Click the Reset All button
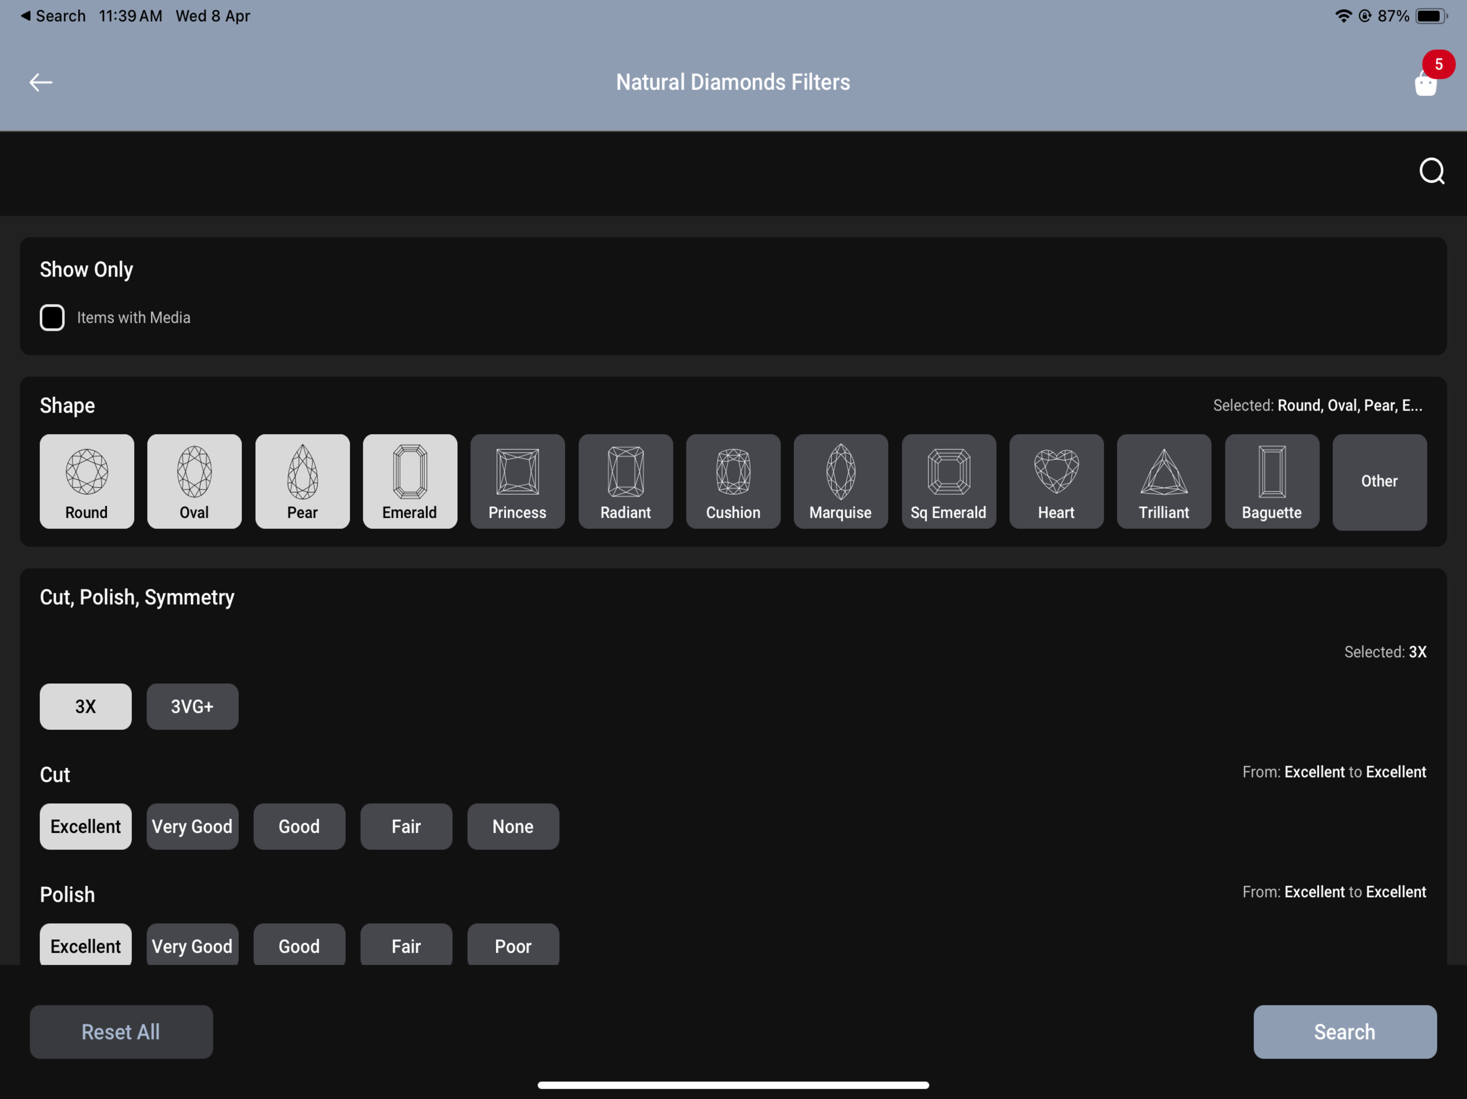This screenshot has height=1099, width=1467. [121, 1032]
